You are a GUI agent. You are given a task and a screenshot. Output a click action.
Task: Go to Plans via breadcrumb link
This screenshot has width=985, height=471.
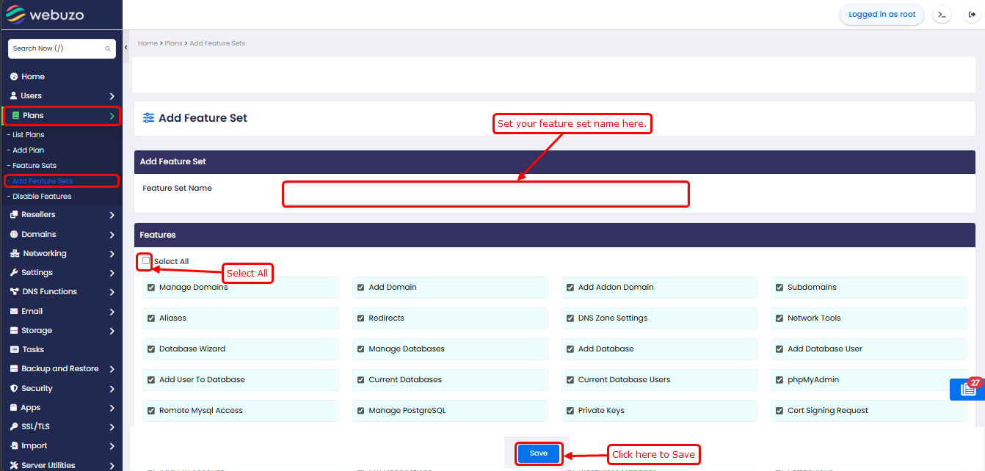click(173, 43)
